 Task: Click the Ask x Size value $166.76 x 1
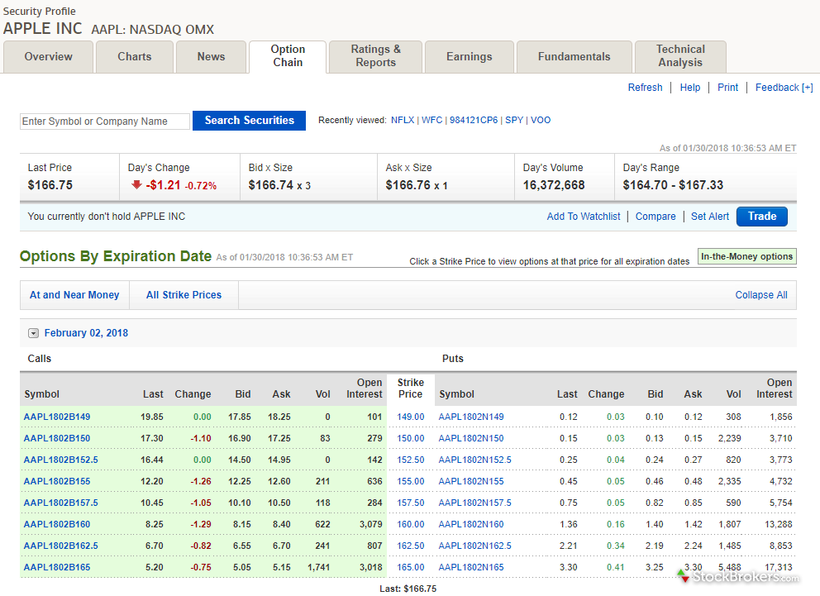[x=417, y=185]
